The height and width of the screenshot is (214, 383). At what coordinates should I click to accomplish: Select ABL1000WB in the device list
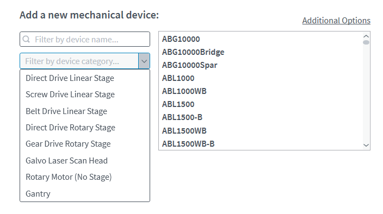click(x=184, y=91)
